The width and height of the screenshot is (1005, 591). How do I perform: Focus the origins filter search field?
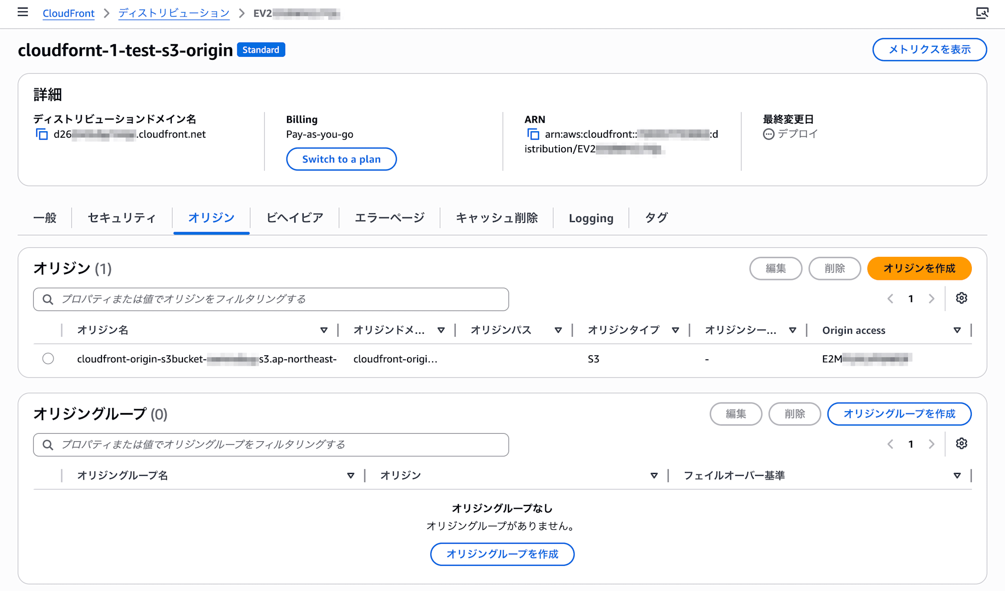(271, 300)
